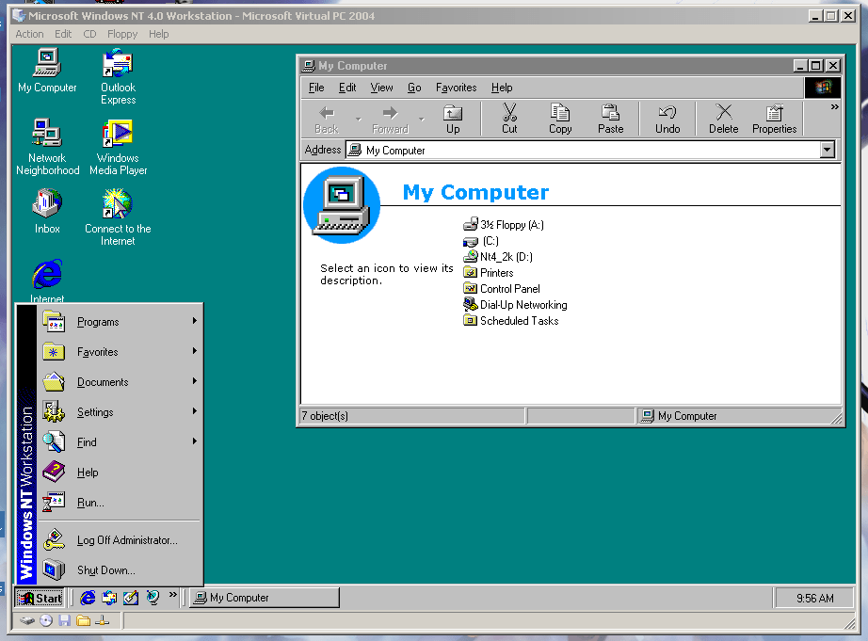
Task: Click the address field showing My Computer
Action: pos(583,150)
